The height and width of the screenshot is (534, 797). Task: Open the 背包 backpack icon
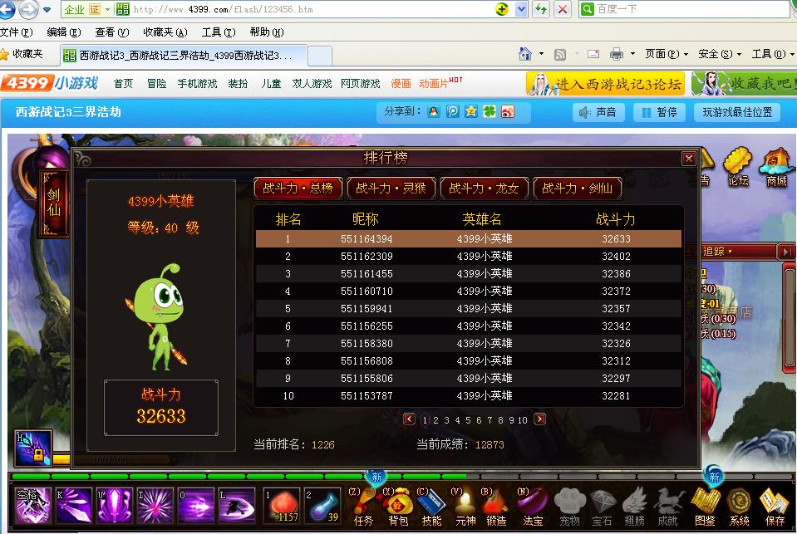pos(397,507)
